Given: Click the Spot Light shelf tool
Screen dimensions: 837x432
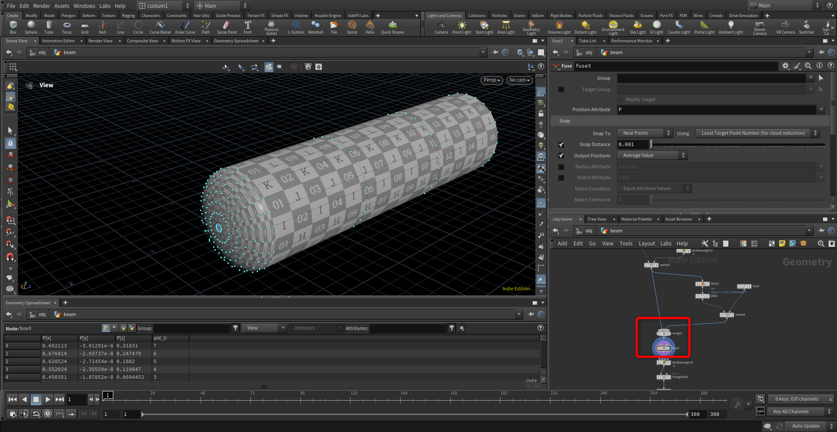Looking at the screenshot, I should tap(484, 27).
